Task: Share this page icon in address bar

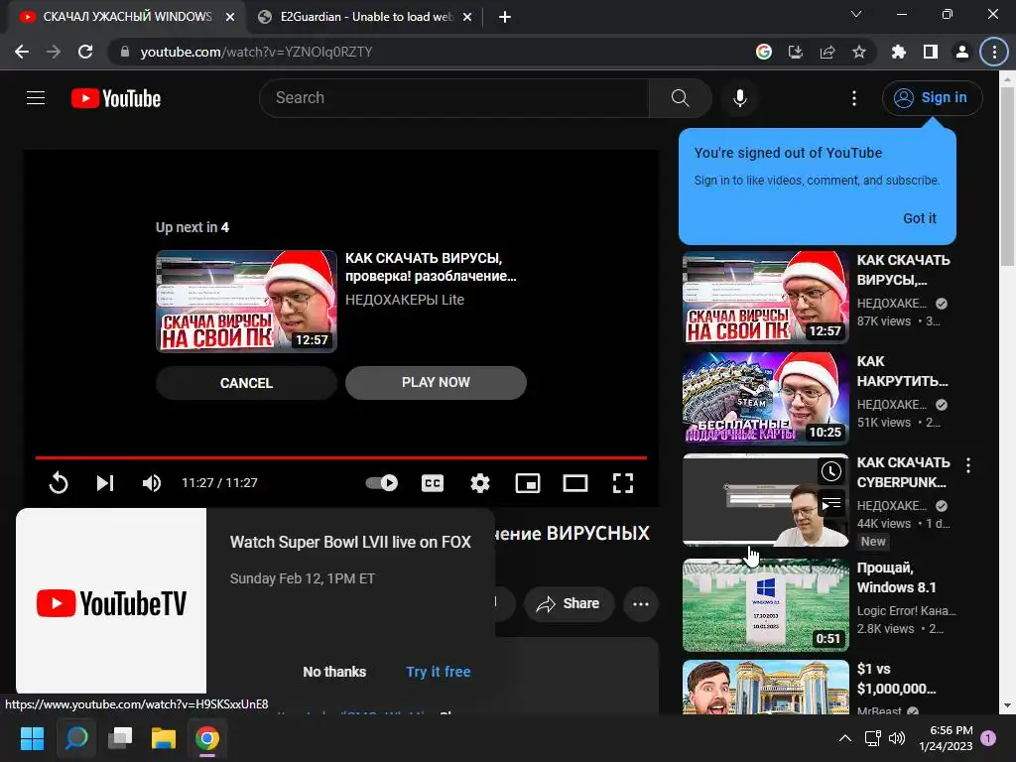Action: 827,52
